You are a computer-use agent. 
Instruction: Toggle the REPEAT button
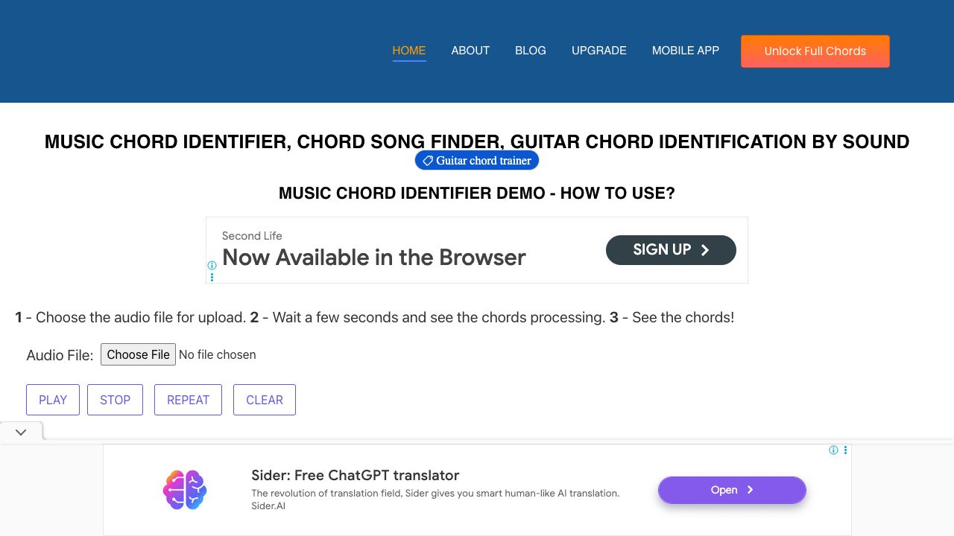[x=188, y=400]
